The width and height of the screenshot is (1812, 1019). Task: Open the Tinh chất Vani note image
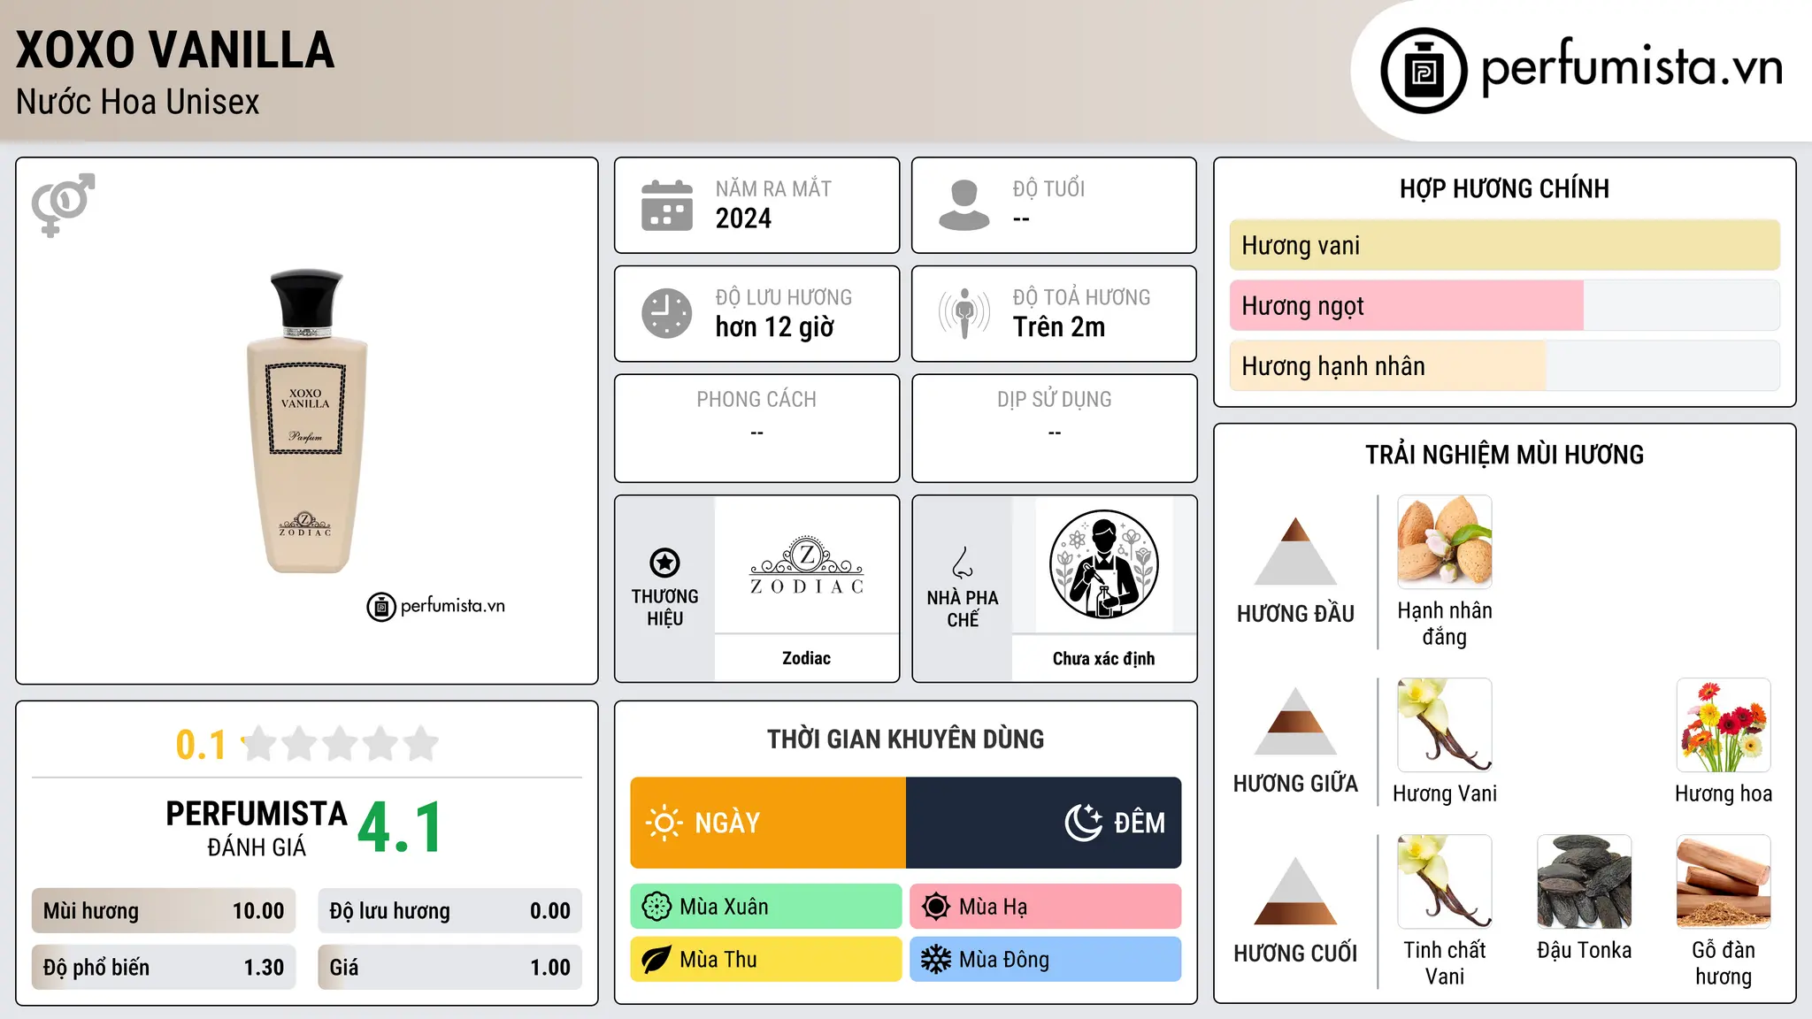(1445, 882)
